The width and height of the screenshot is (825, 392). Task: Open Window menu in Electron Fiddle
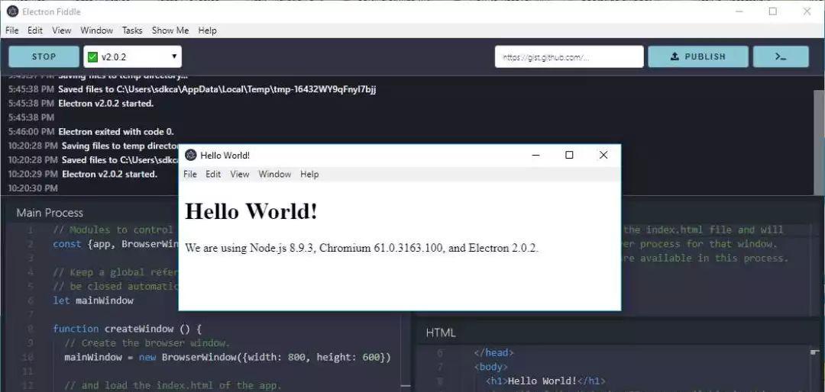pyautogui.click(x=96, y=31)
